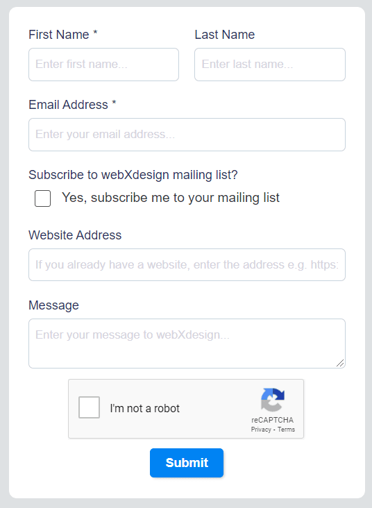
Task: Check the I'm not a robot checkbox
Action: (x=89, y=407)
